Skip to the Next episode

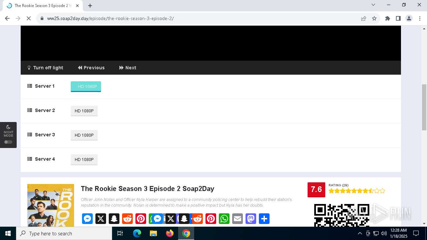point(127,68)
